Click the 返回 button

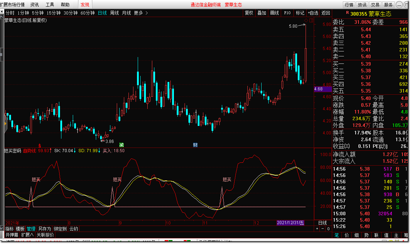[325, 13]
